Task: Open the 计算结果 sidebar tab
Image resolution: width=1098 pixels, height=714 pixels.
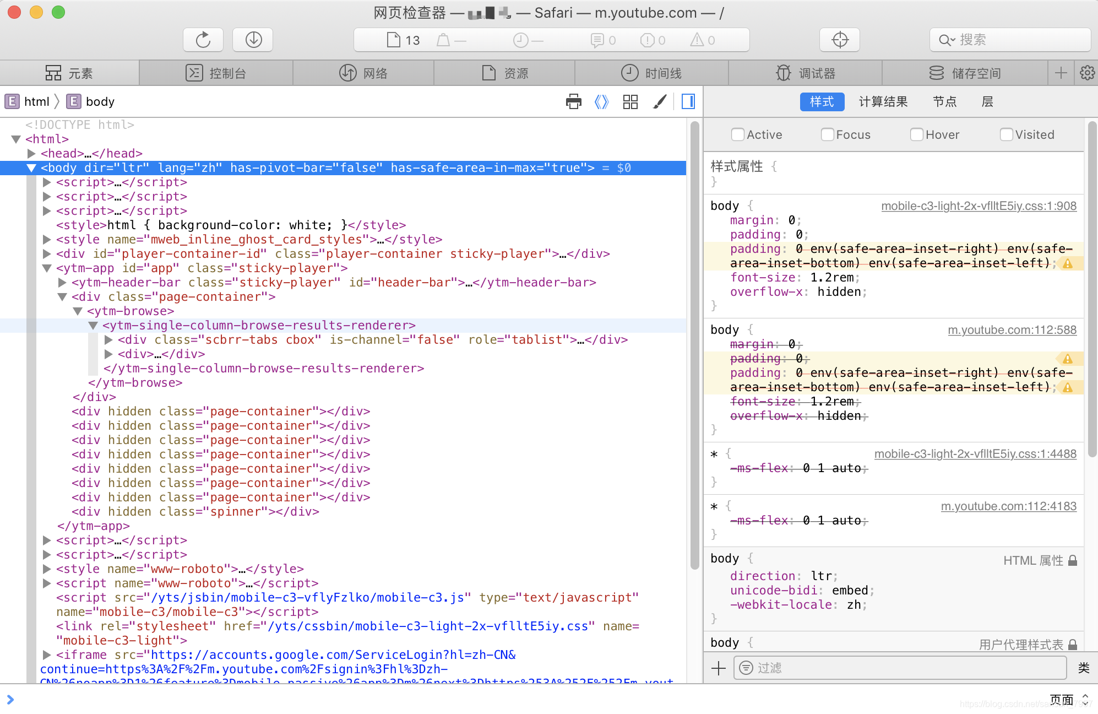Action: pos(883,101)
